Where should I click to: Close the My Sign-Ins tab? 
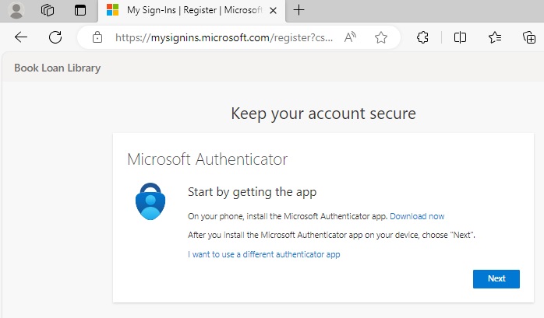point(273,11)
